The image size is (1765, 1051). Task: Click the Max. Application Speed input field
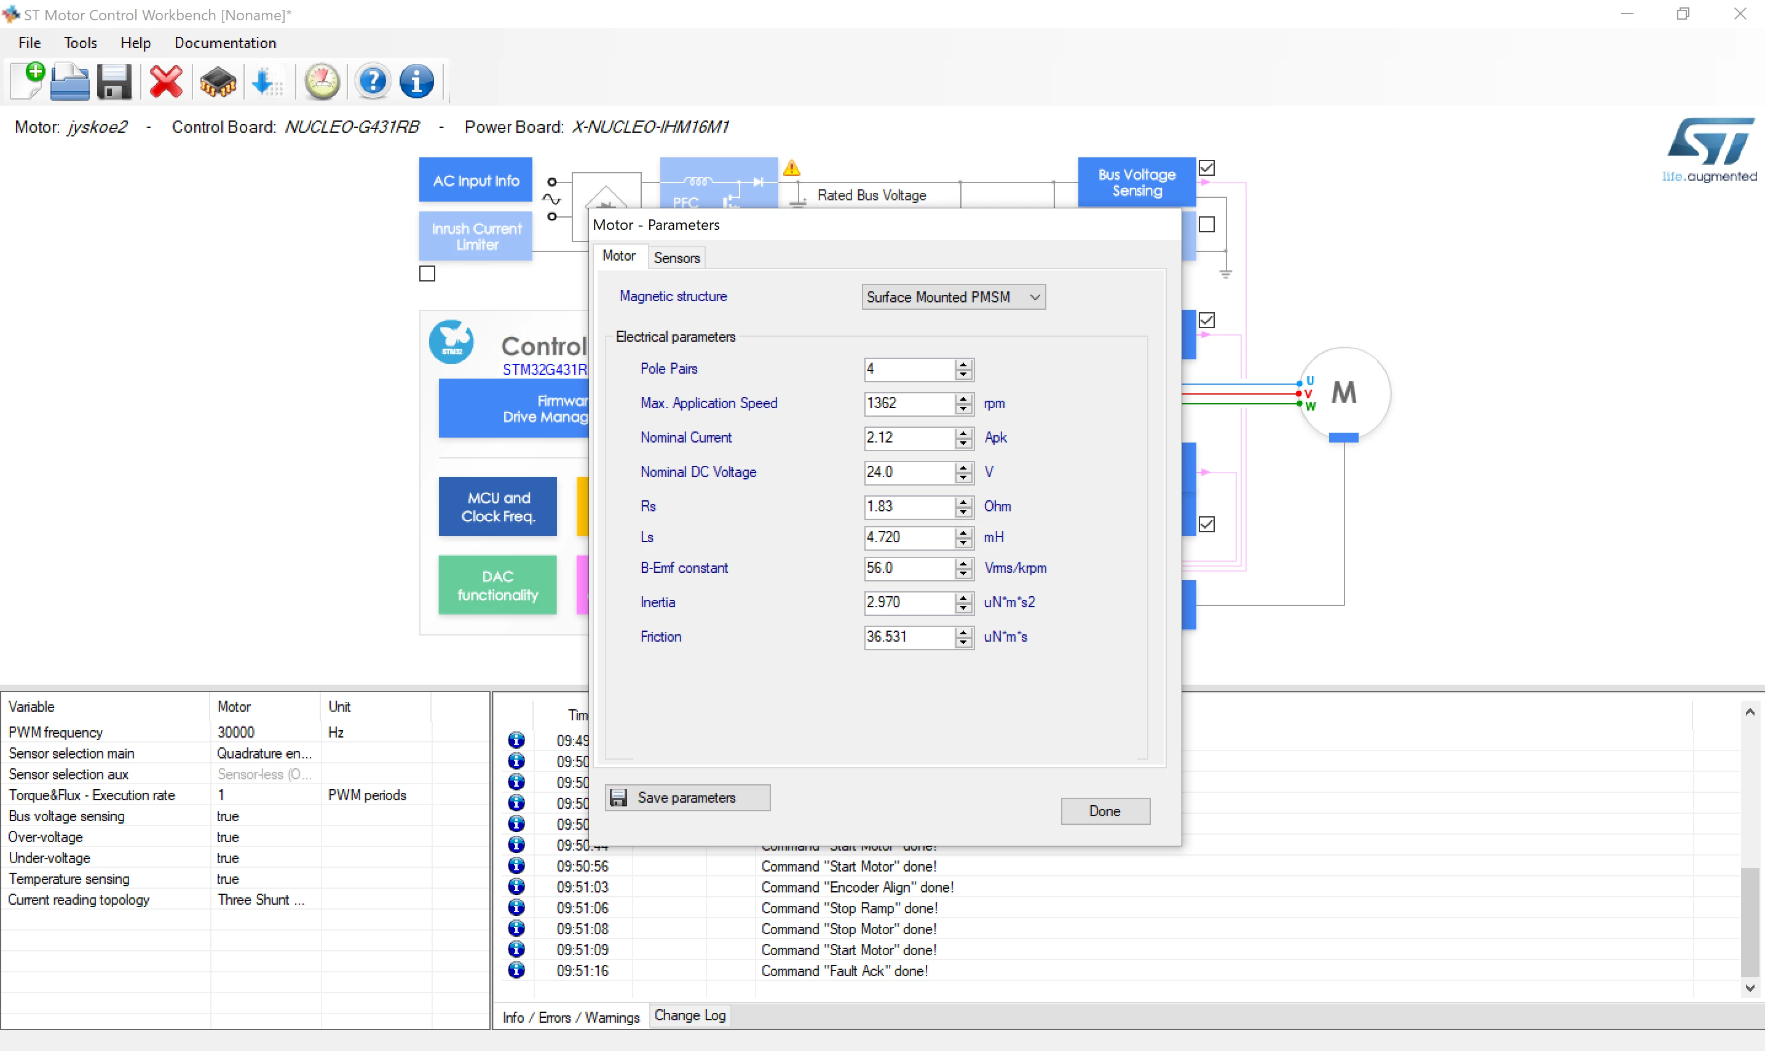(909, 403)
